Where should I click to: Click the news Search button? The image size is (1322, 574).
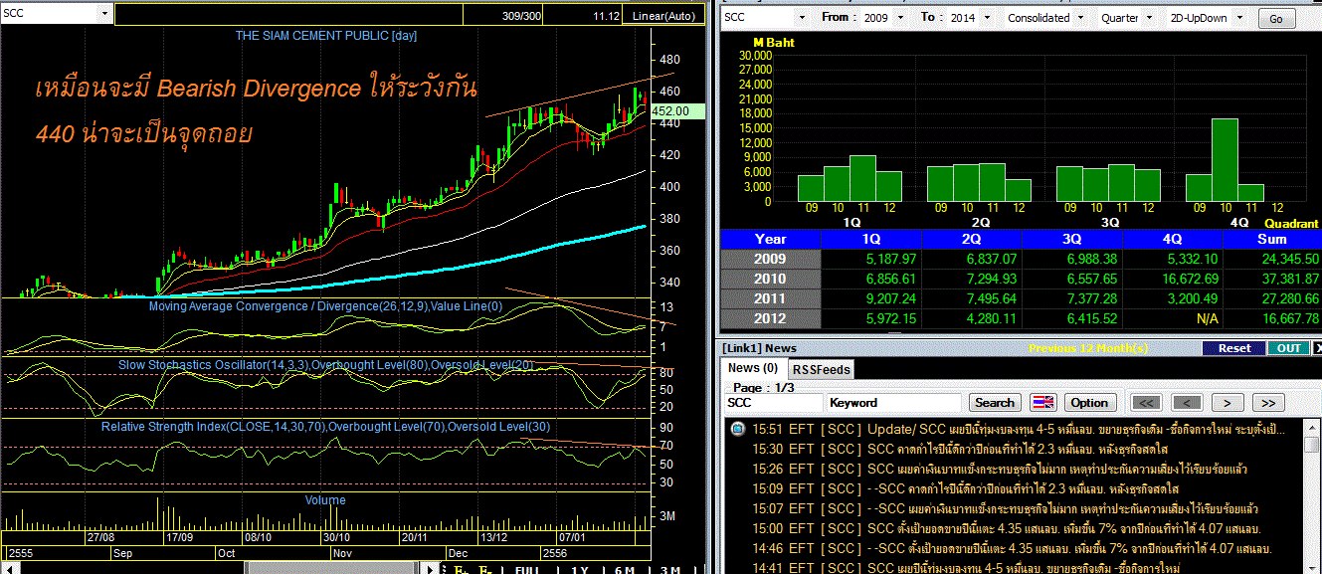click(x=995, y=403)
